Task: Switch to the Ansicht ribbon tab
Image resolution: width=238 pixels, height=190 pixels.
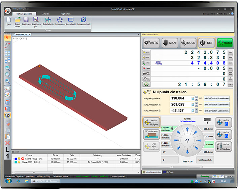Action: [x=46, y=14]
